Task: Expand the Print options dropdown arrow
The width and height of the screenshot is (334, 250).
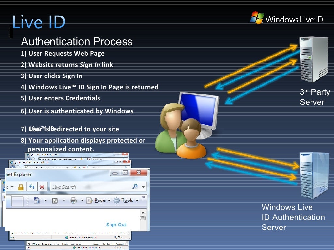Action: (82, 201)
